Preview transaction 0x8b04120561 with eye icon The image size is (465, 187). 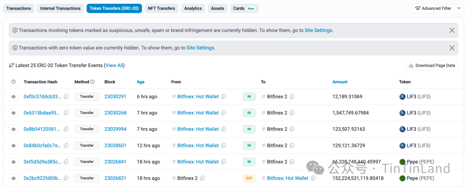coord(14,129)
